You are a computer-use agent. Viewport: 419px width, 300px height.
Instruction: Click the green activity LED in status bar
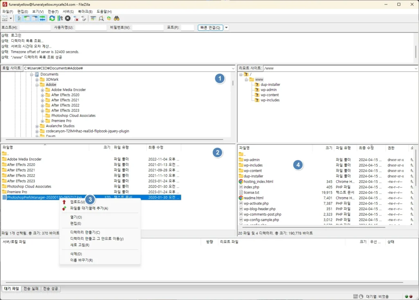(x=406, y=297)
